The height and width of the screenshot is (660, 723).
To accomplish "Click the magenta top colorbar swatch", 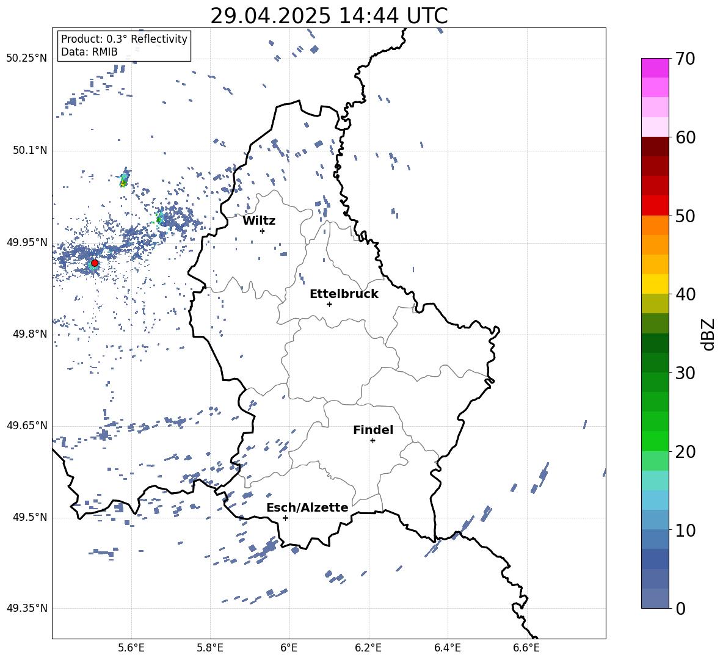I will [655, 68].
